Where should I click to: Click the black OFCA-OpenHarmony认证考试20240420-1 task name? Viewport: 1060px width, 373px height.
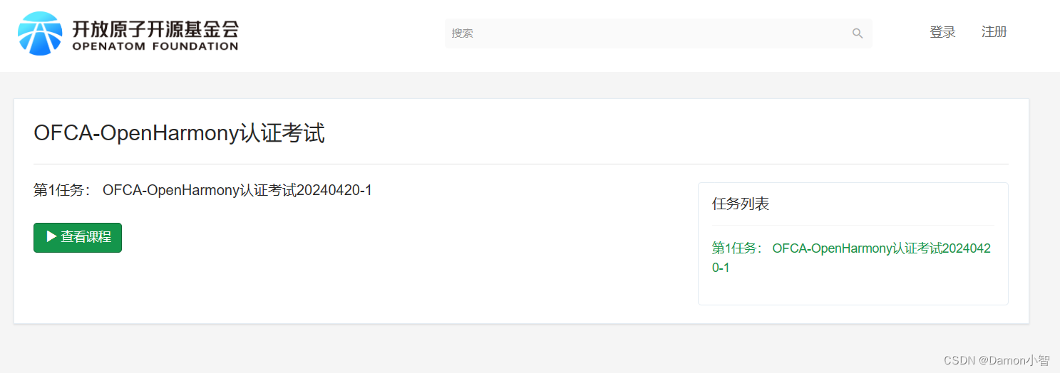coord(237,191)
